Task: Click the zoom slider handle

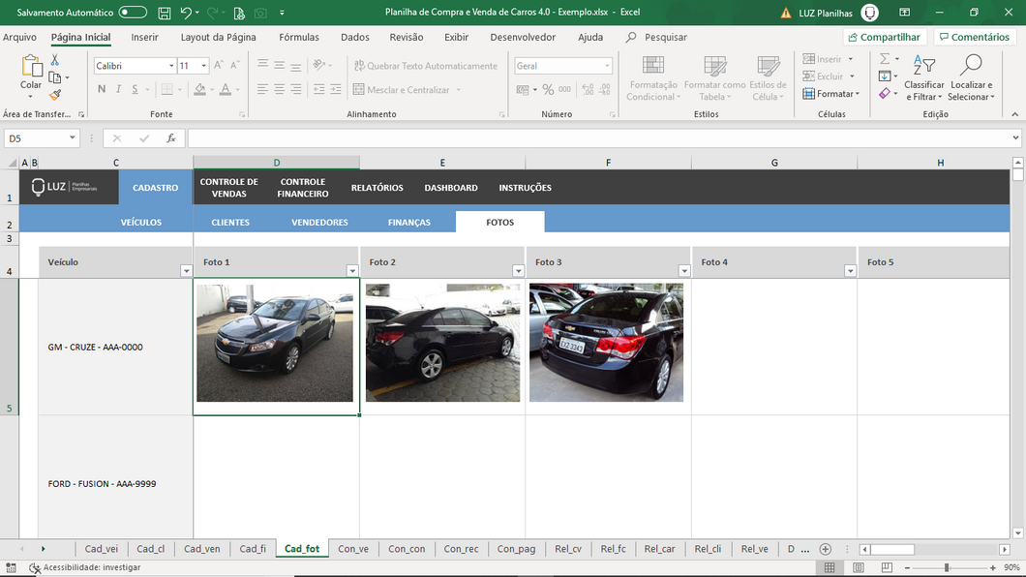Action: [x=947, y=568]
